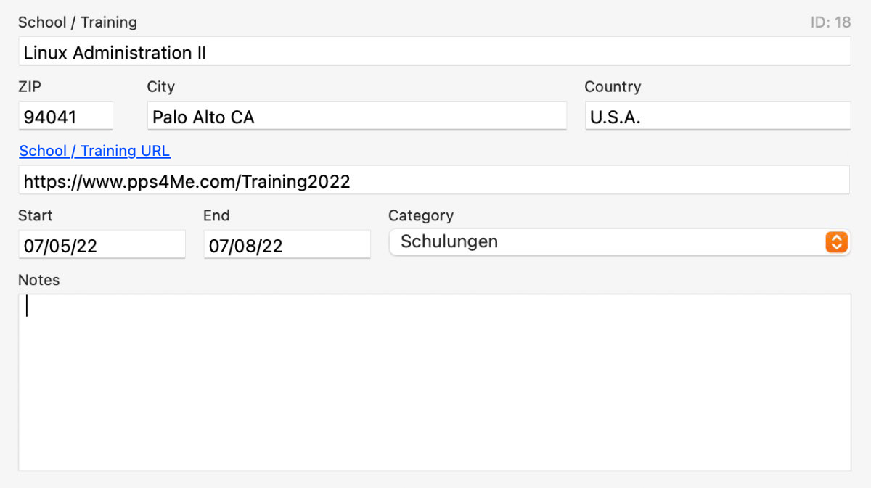Image resolution: width=871 pixels, height=488 pixels.
Task: Focus the ZIP field containing 94041
Action: tap(65, 117)
